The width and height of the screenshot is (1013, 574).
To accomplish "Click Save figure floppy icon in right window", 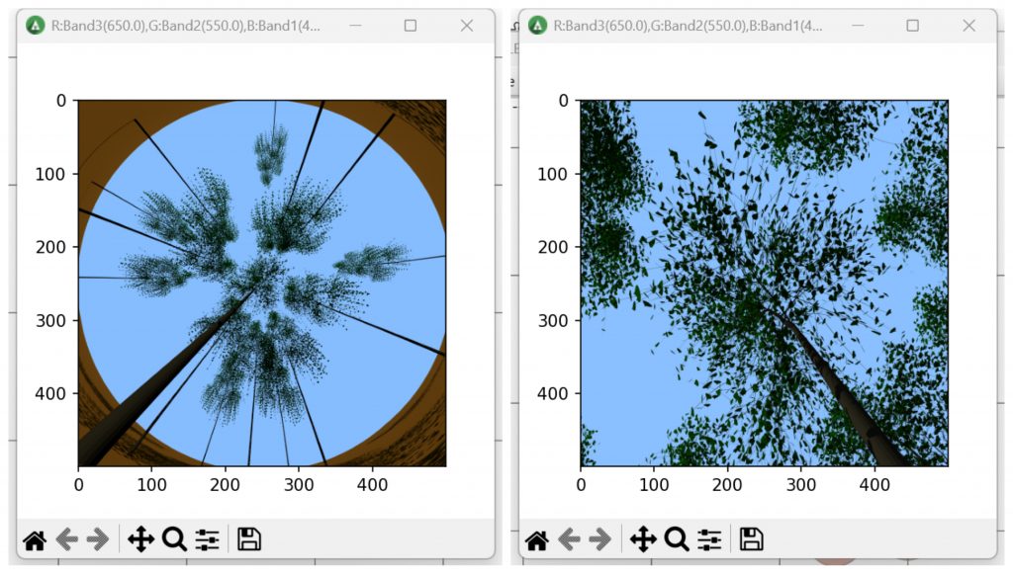I will (751, 539).
